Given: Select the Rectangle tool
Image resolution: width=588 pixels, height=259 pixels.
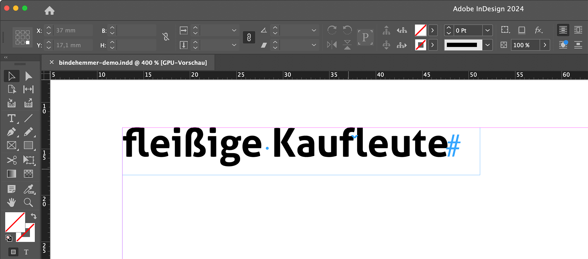Looking at the screenshot, I should 29,146.
